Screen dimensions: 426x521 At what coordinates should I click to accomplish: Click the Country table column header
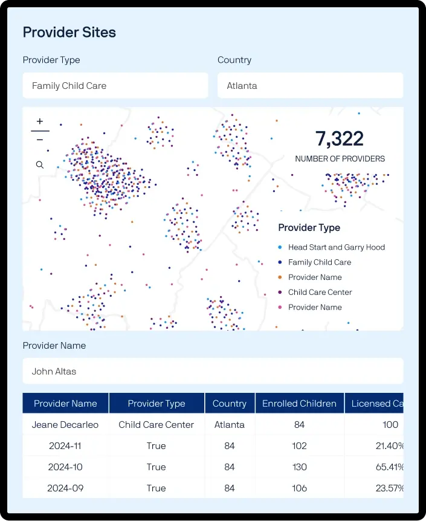(230, 403)
